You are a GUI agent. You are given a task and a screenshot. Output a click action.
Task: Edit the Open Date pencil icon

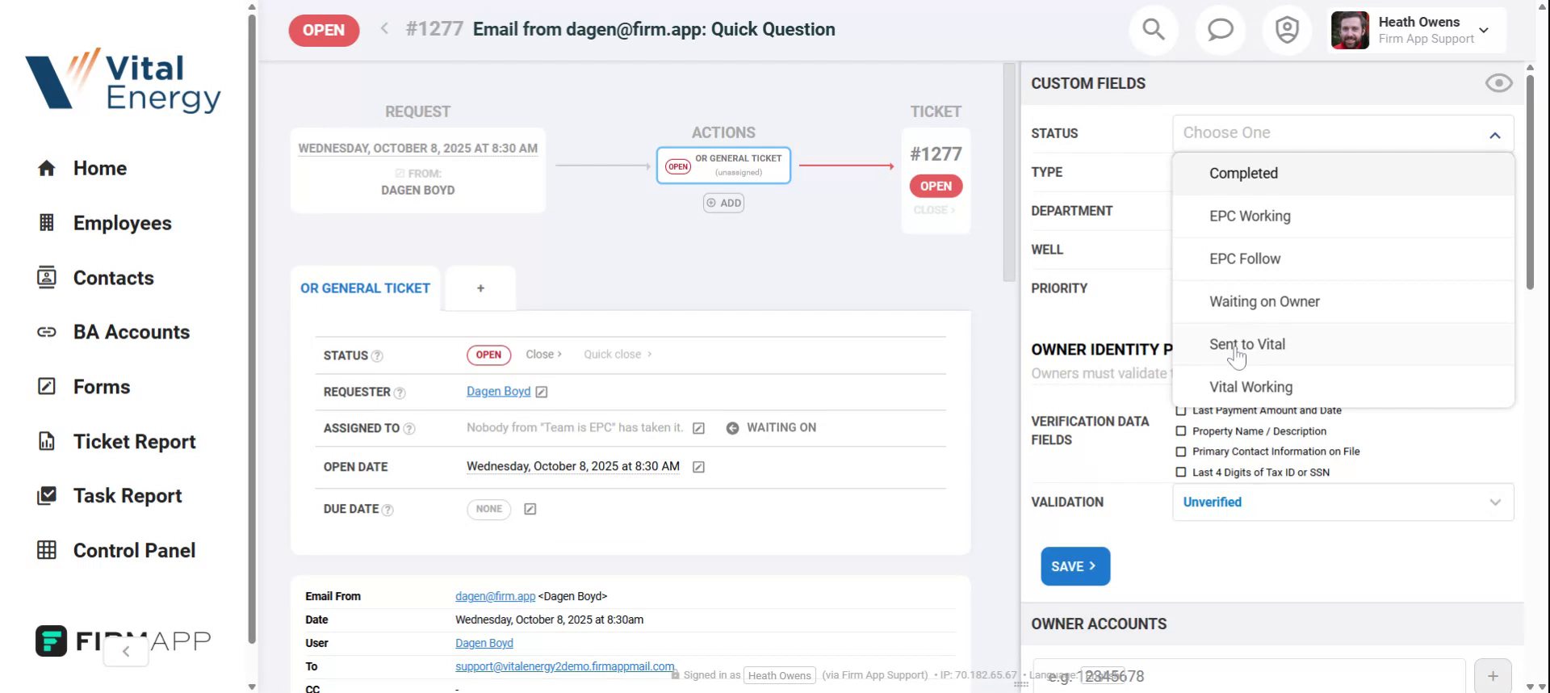698,467
